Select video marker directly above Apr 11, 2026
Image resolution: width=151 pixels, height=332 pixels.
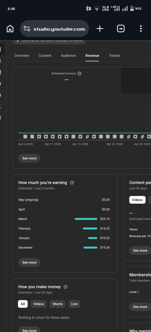pyautogui.click(x=53, y=137)
